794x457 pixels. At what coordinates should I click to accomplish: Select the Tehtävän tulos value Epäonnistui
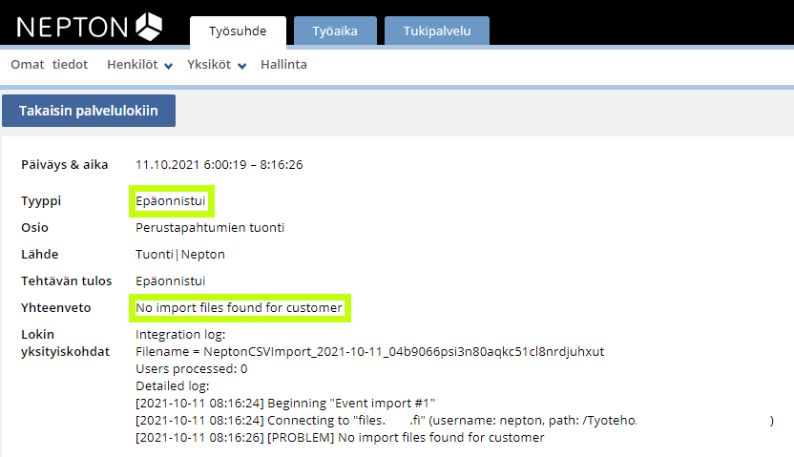pyautogui.click(x=170, y=281)
